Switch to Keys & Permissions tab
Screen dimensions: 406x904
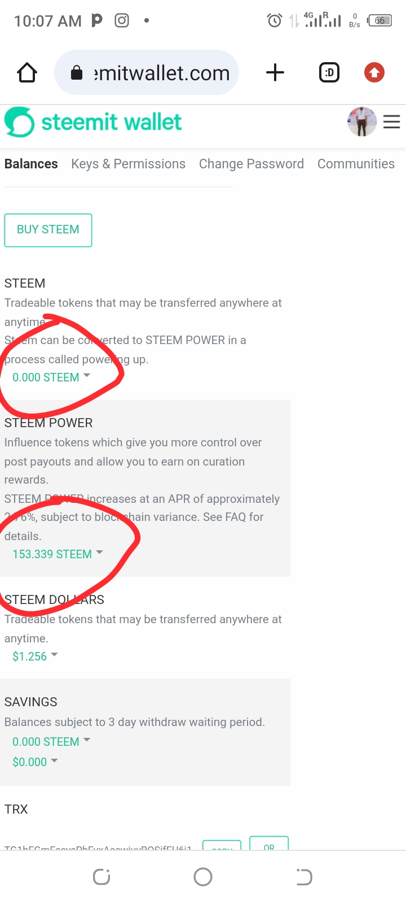click(128, 164)
